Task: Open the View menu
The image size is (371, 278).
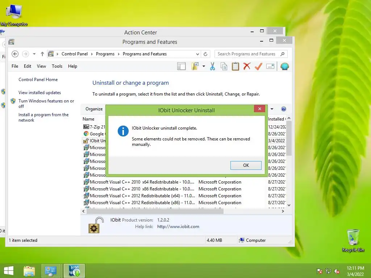Action: 41,66
